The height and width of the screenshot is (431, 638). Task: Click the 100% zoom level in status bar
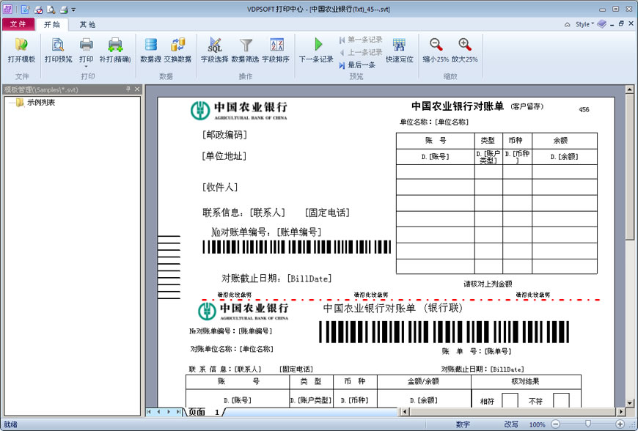pos(537,424)
